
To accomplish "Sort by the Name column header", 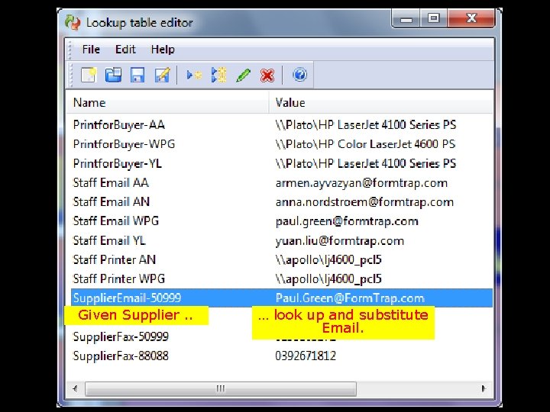I will click(x=167, y=103).
